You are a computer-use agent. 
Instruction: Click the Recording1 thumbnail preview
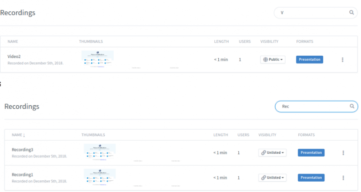(100, 176)
